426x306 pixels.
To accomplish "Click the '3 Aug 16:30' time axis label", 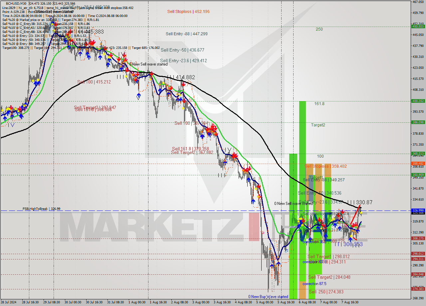I will 222,302.
